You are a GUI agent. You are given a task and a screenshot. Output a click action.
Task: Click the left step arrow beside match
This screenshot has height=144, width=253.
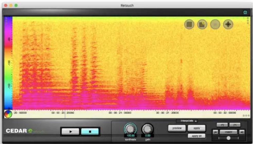point(215,132)
